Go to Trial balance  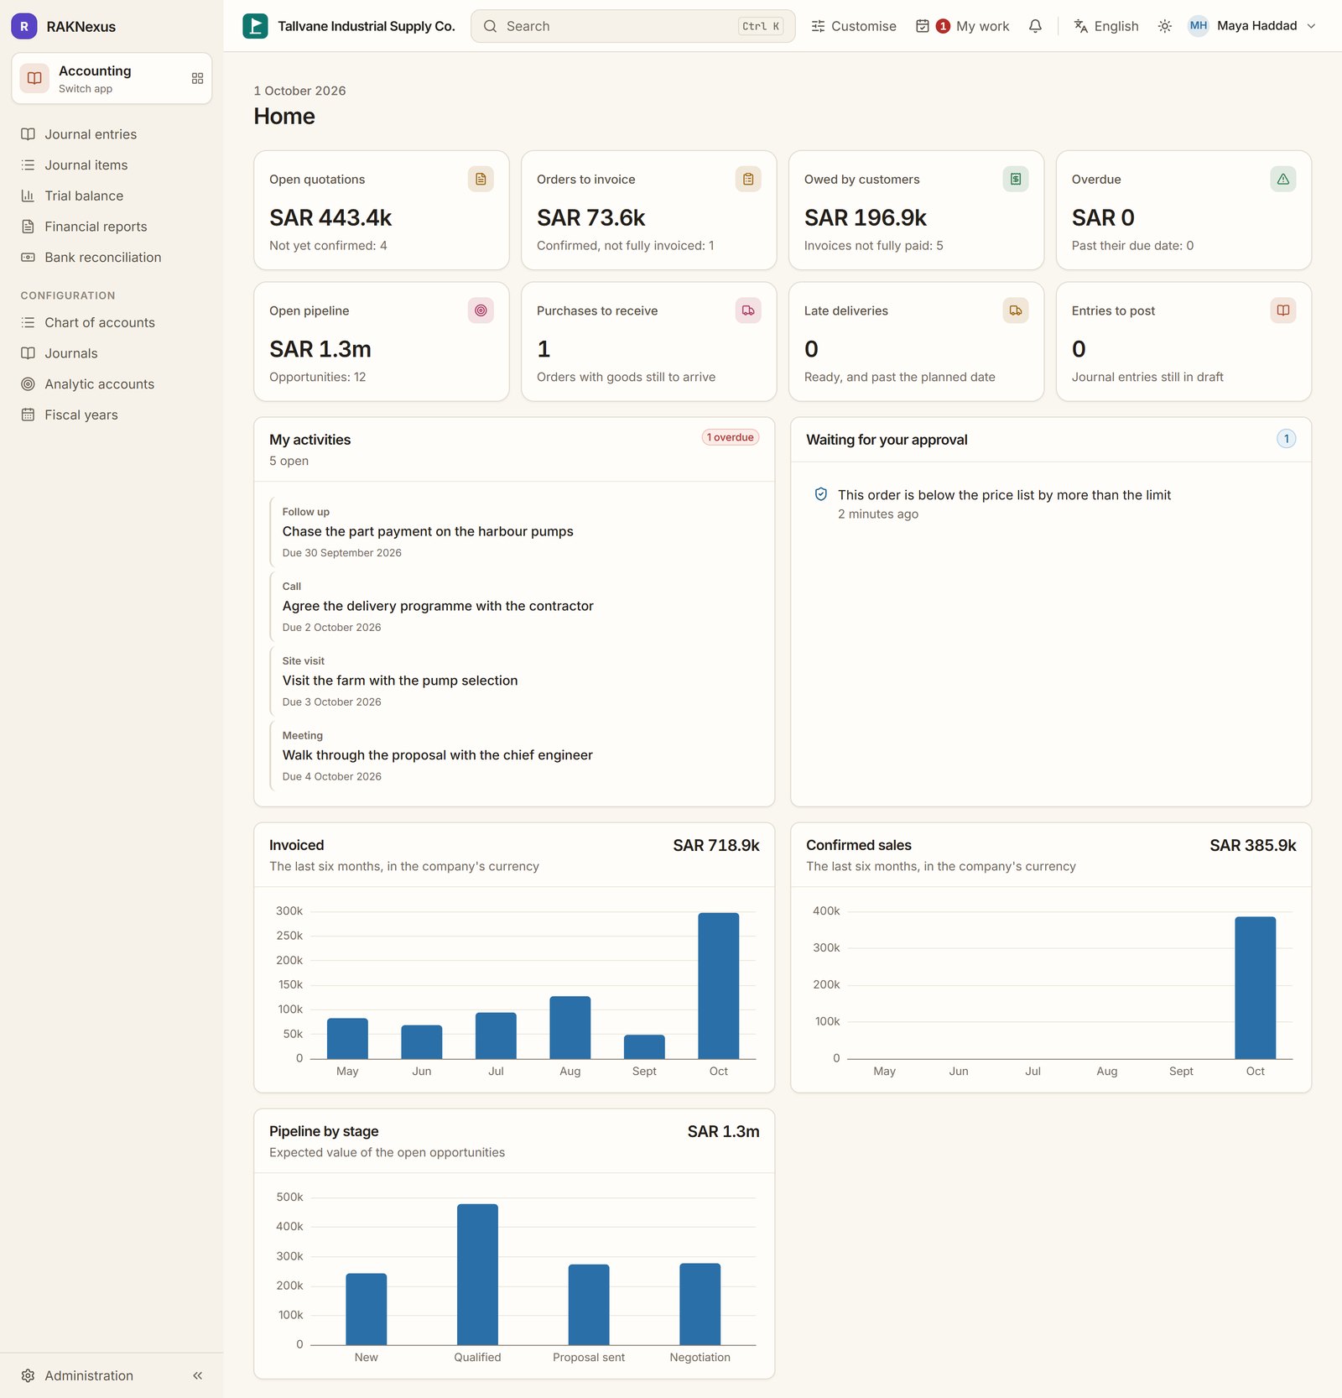tap(112, 196)
